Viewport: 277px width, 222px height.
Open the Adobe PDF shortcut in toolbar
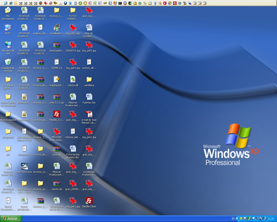60,3
